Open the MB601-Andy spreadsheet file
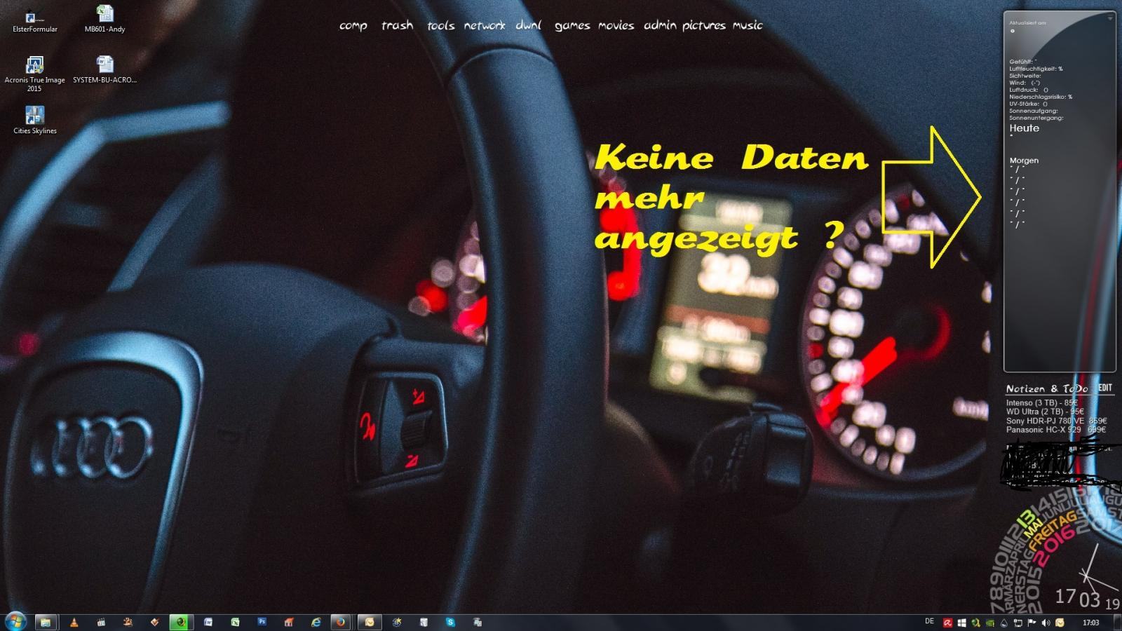This screenshot has height=631, width=1122. pyautogui.click(x=104, y=19)
